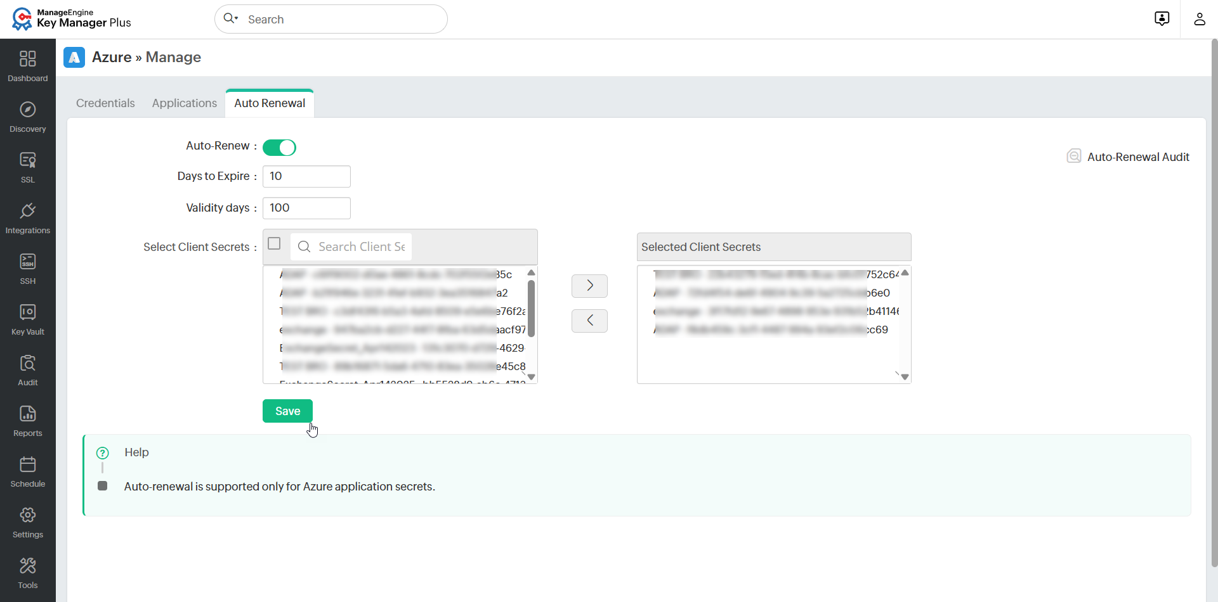Open the search filter dropdown icon
Screen dimensions: 1218x602
231,18
